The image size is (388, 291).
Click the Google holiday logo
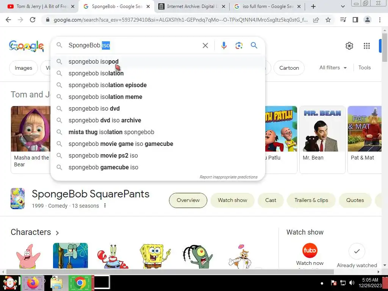pyautogui.click(x=27, y=46)
